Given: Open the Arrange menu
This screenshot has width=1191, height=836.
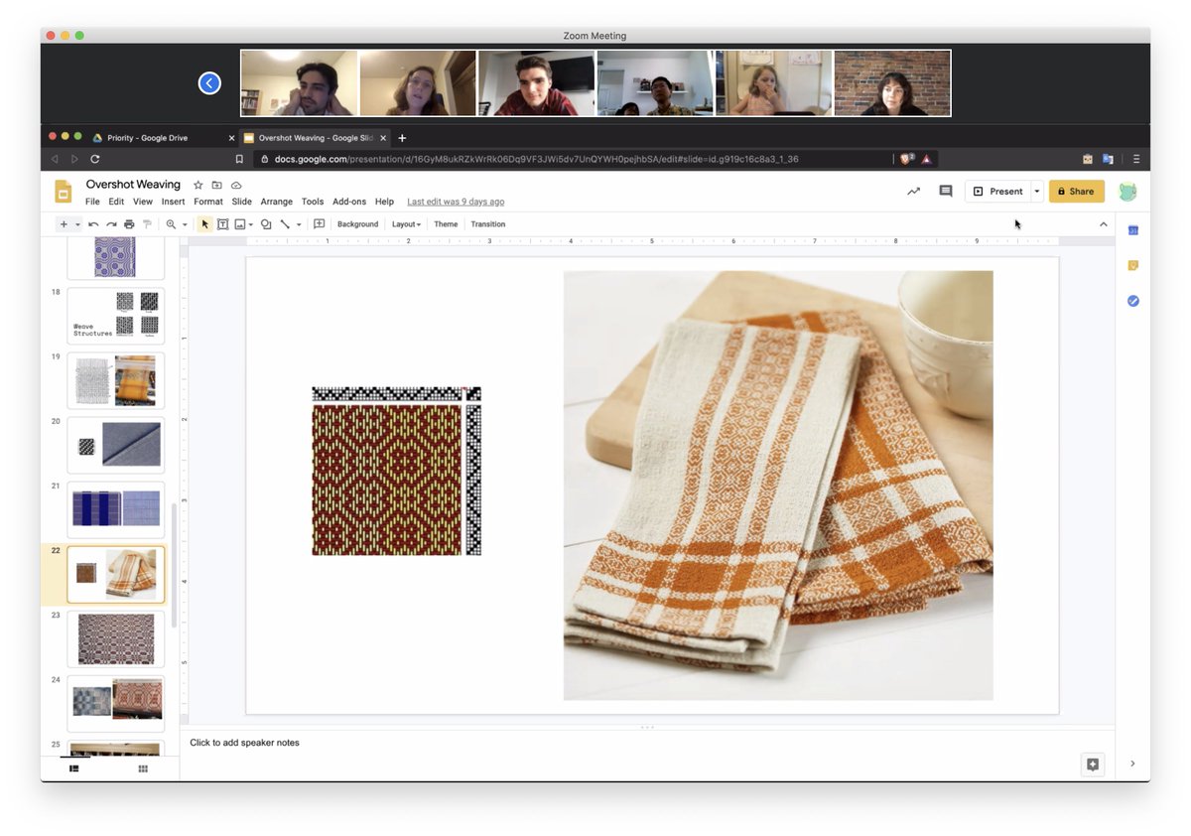Looking at the screenshot, I should (277, 202).
